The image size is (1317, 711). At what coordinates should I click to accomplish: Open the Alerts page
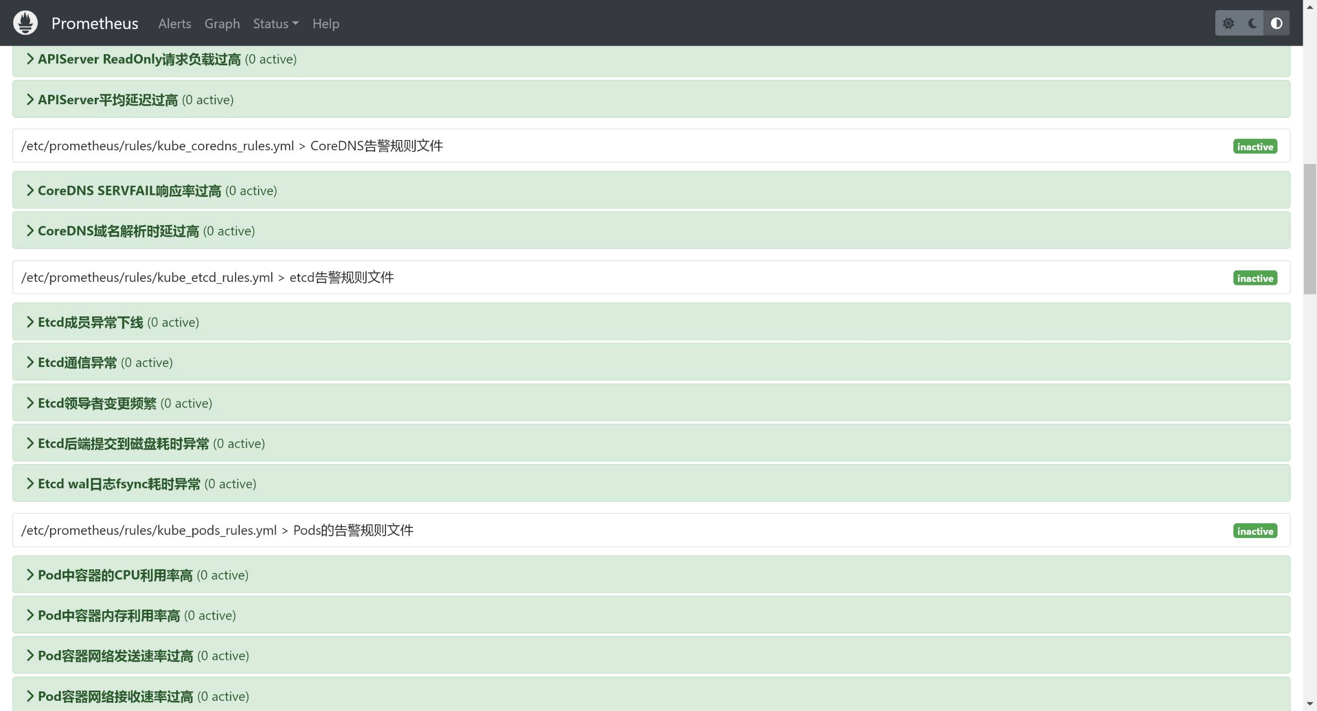click(x=174, y=23)
